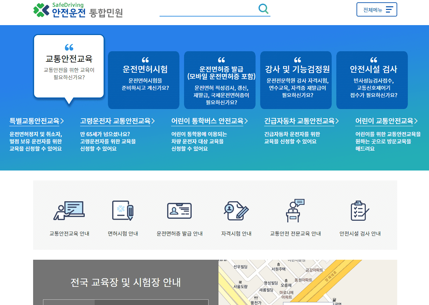
Task: Click the 면허시험 안내 icon
Action: point(122,210)
